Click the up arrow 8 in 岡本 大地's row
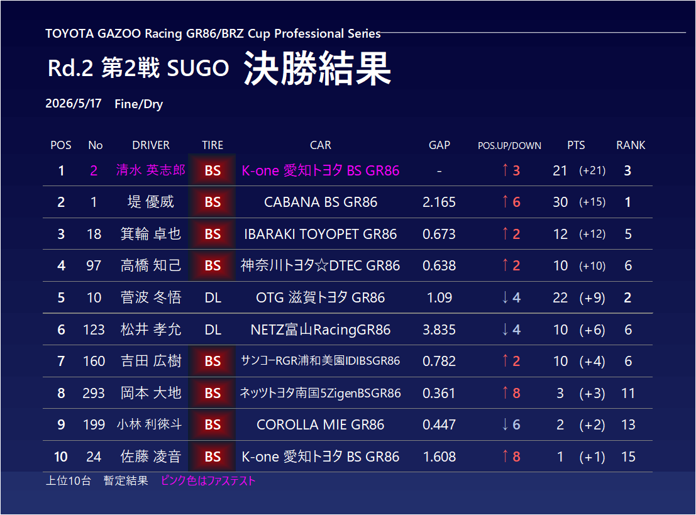Viewport: 696px width, 515px height. (x=511, y=393)
